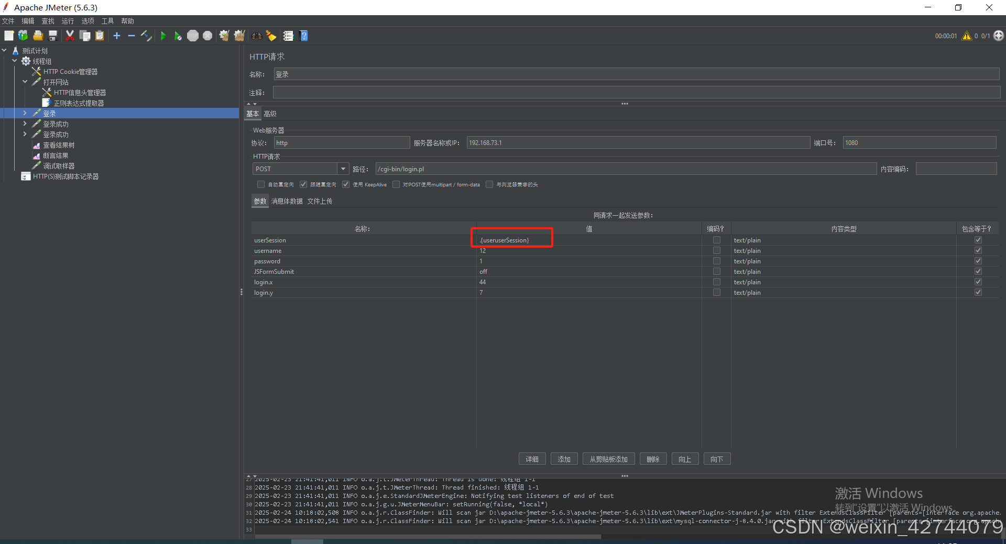Open the POST method dropdown
Viewport: 1006px width, 544px height.
[343, 169]
